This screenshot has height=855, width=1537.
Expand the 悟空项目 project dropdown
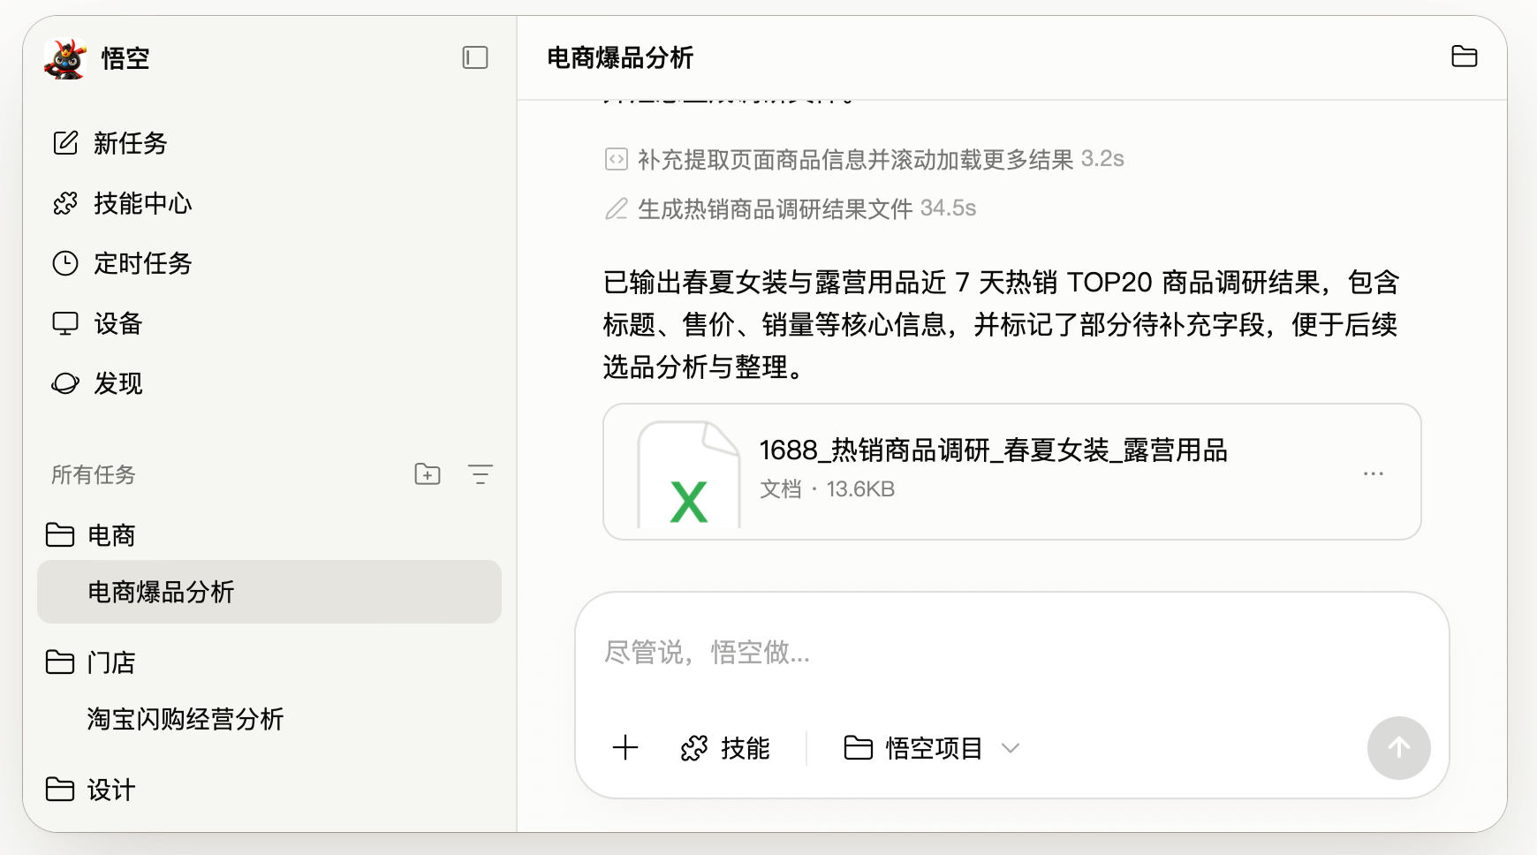[933, 748]
